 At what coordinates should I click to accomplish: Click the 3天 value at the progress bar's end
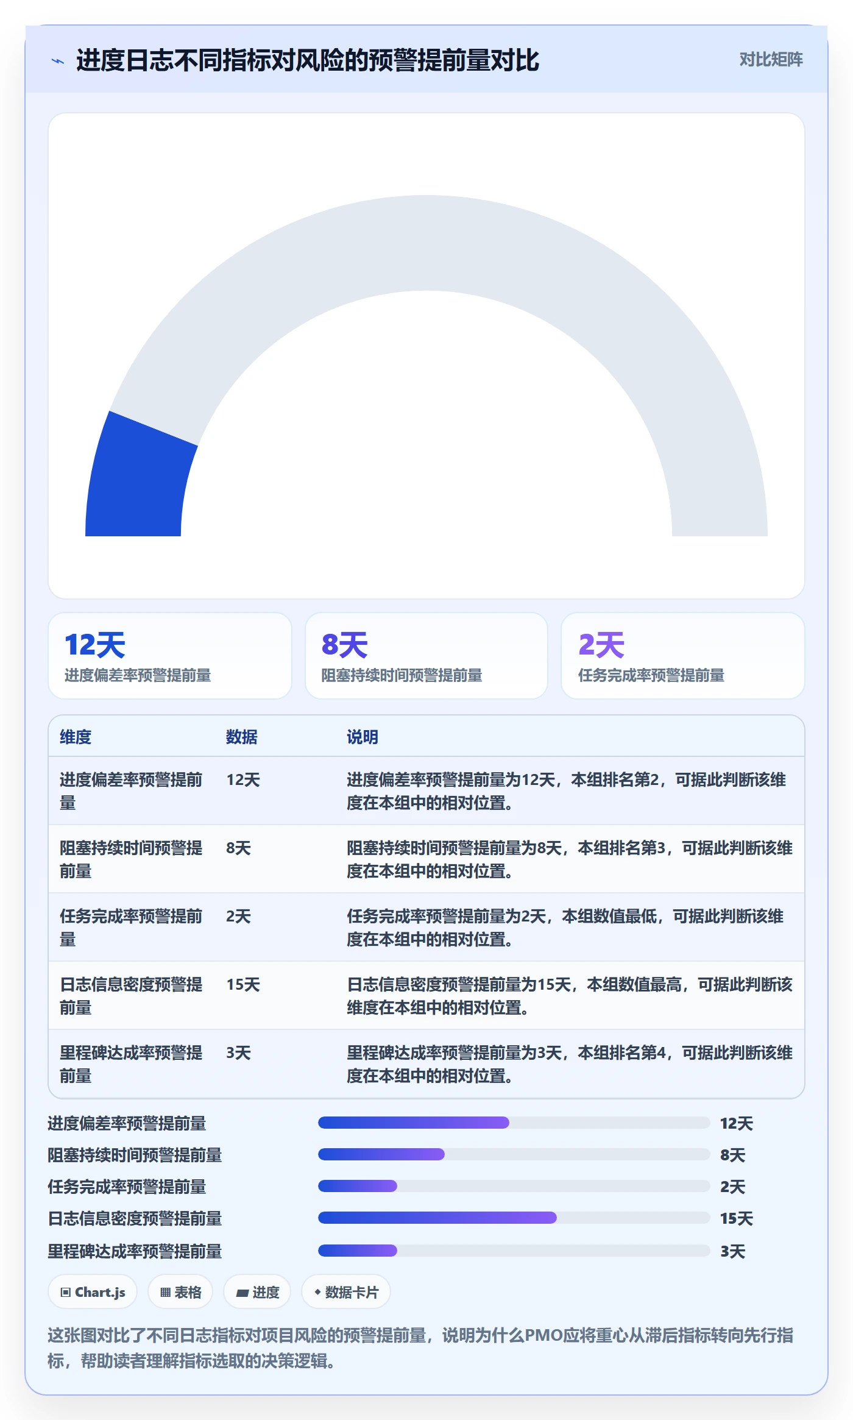pos(733,1251)
